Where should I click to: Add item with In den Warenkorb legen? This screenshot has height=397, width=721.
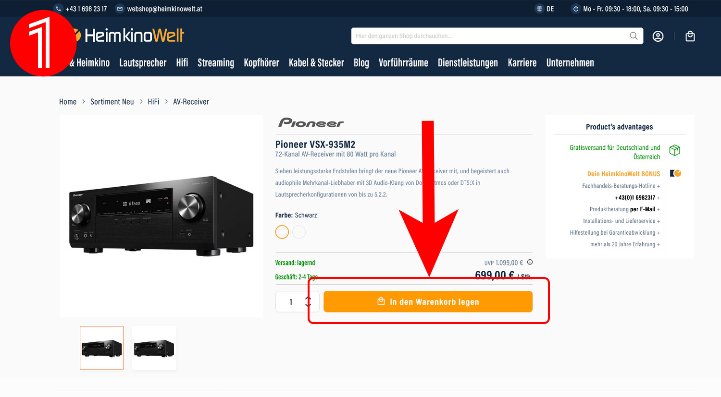pyautogui.click(x=428, y=301)
